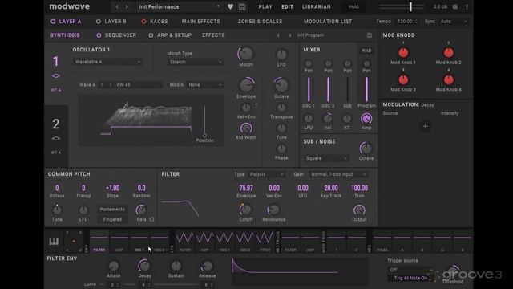Open the Sub/Noise Square waveform dropdown

pyautogui.click(x=326, y=158)
